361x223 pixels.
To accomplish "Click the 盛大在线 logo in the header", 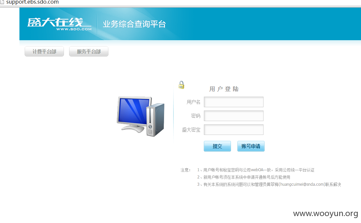I will click(59, 24).
